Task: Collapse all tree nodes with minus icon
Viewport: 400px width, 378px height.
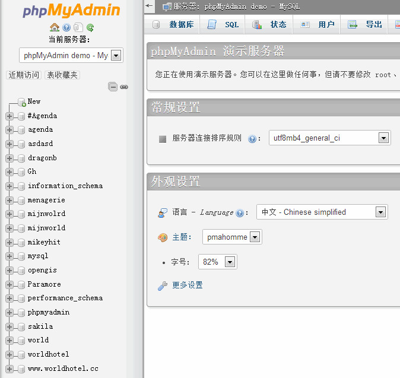Action: [113, 87]
